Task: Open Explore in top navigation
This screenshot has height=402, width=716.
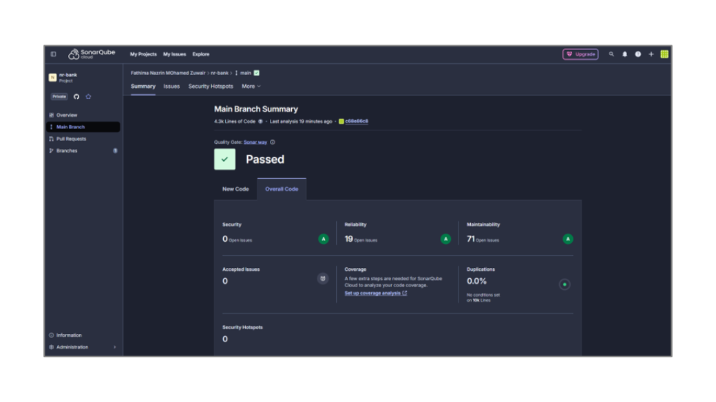Action: click(201, 54)
